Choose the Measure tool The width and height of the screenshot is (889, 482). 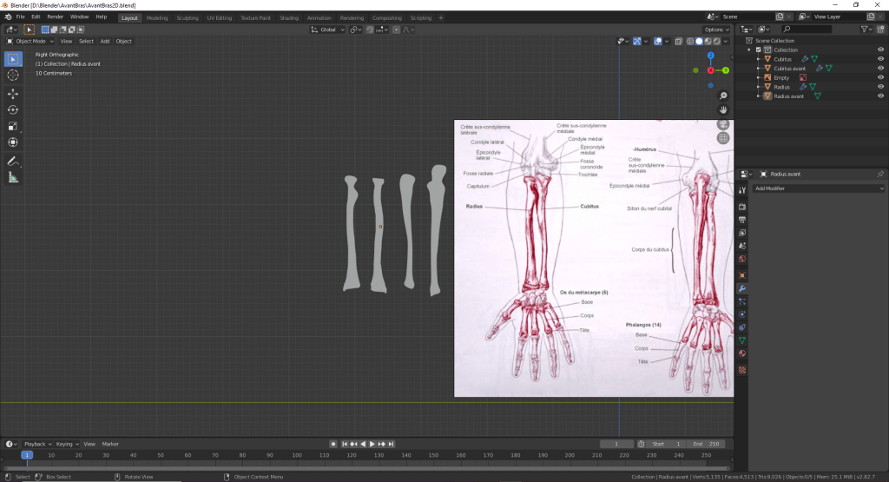point(13,178)
